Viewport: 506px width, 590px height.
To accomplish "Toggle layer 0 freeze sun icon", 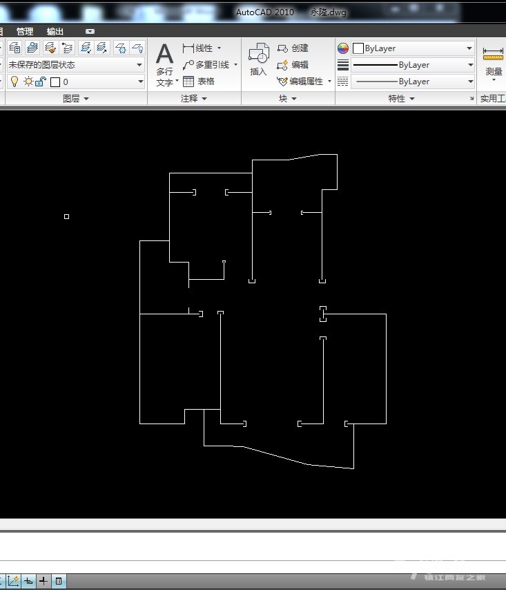I will [x=28, y=82].
